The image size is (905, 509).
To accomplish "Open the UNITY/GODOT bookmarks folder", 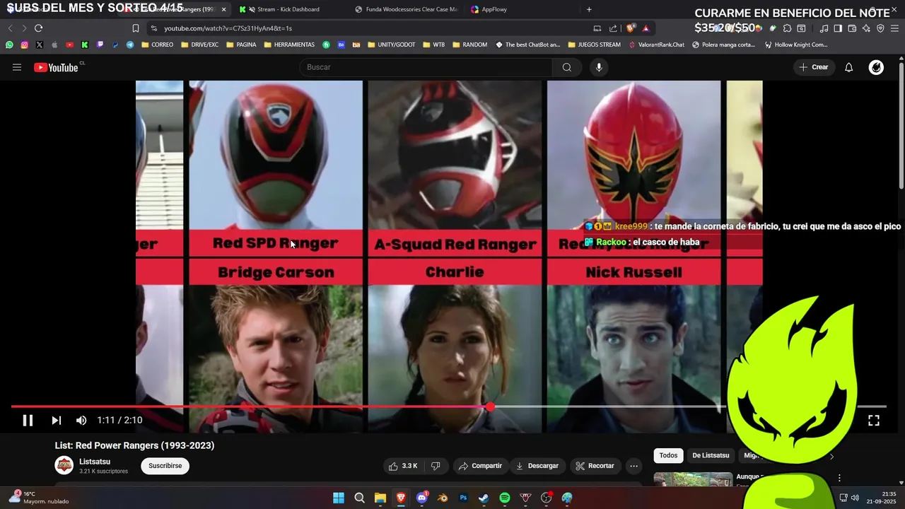I will [x=391, y=45].
